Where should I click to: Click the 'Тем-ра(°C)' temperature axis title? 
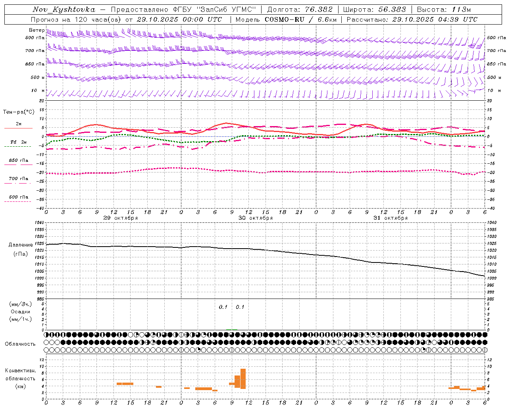pos(19,112)
